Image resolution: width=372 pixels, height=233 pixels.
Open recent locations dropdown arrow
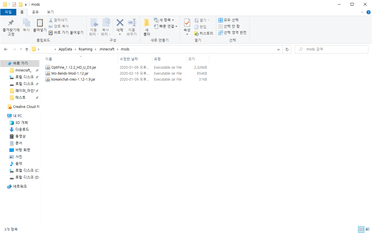point(21,49)
